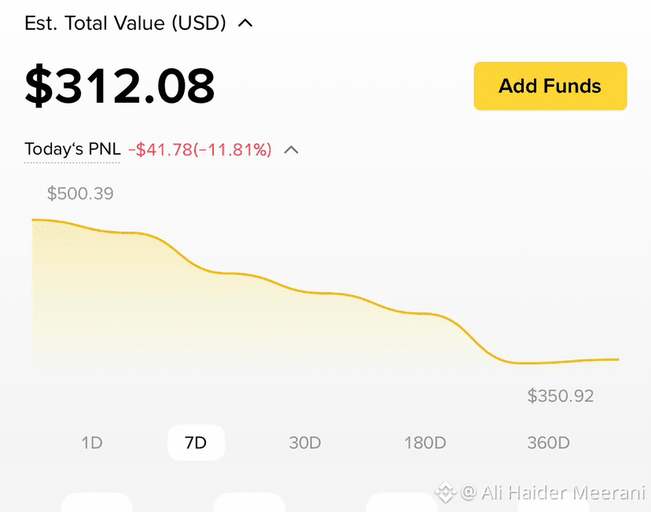Tap the red -$41.78(-11.81%) PNL figure
This screenshot has width=651, height=512.
200,150
